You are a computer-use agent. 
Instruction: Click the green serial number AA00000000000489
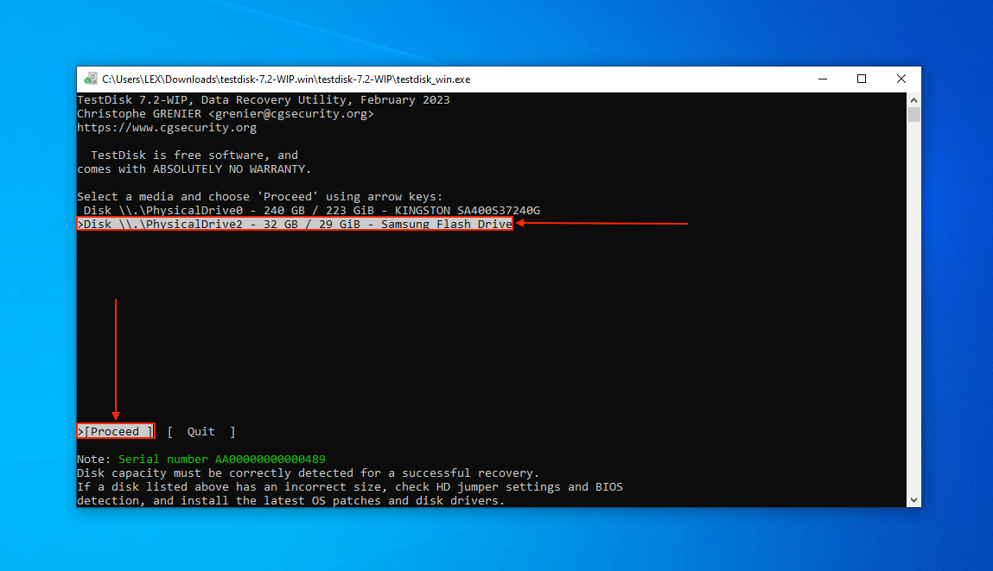click(x=221, y=460)
